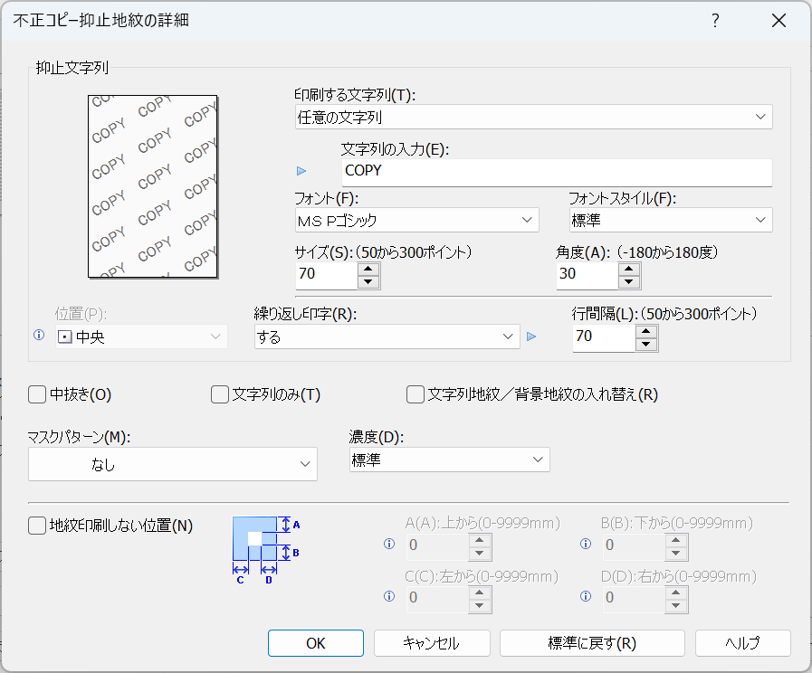Increase the 行間隔 value with up arrow

pos(645,331)
